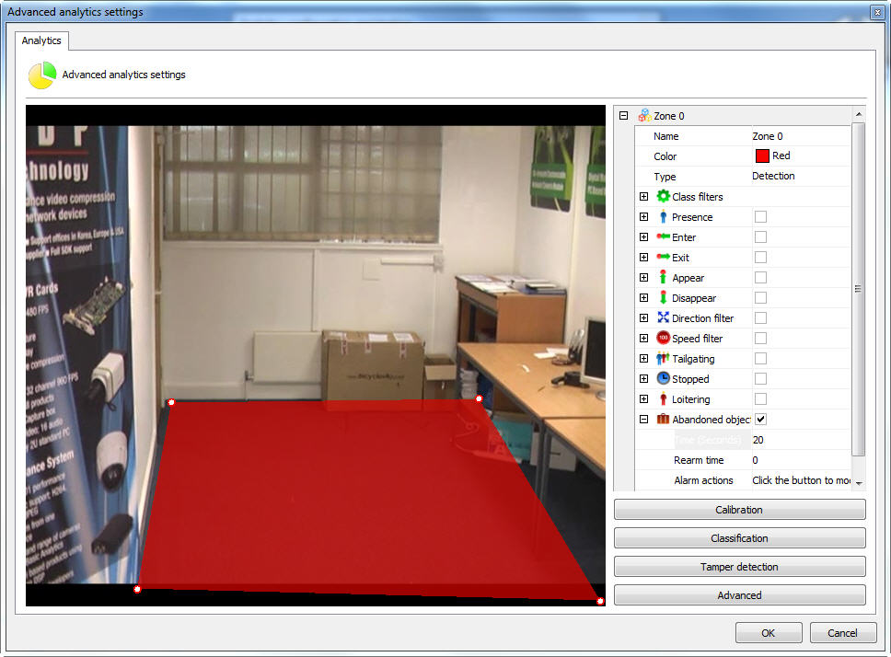The image size is (891, 657).
Task: Expand the Speed filter node
Action: tap(643, 338)
